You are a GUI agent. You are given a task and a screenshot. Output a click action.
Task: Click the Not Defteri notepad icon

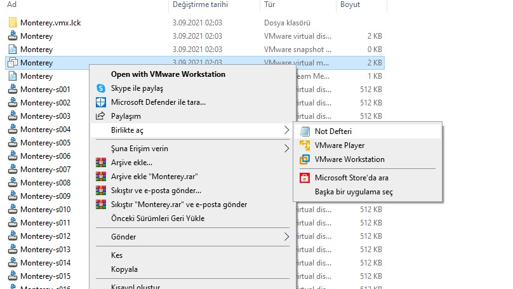pyautogui.click(x=305, y=131)
